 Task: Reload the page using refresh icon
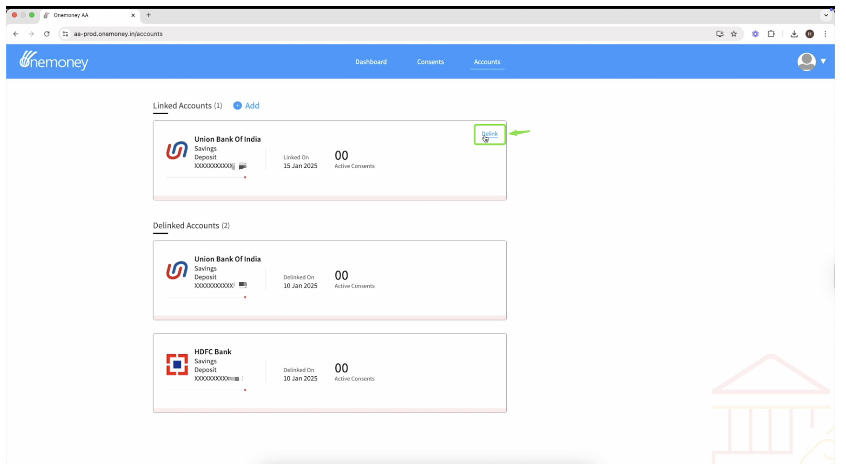point(47,34)
